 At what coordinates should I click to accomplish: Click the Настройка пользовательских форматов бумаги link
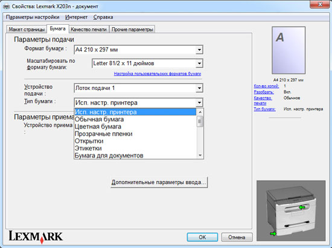(158, 74)
